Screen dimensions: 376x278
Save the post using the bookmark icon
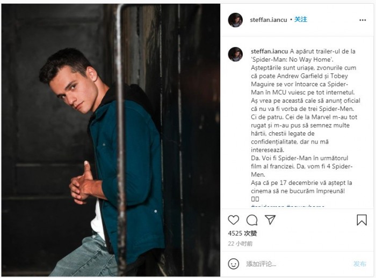coord(362,220)
